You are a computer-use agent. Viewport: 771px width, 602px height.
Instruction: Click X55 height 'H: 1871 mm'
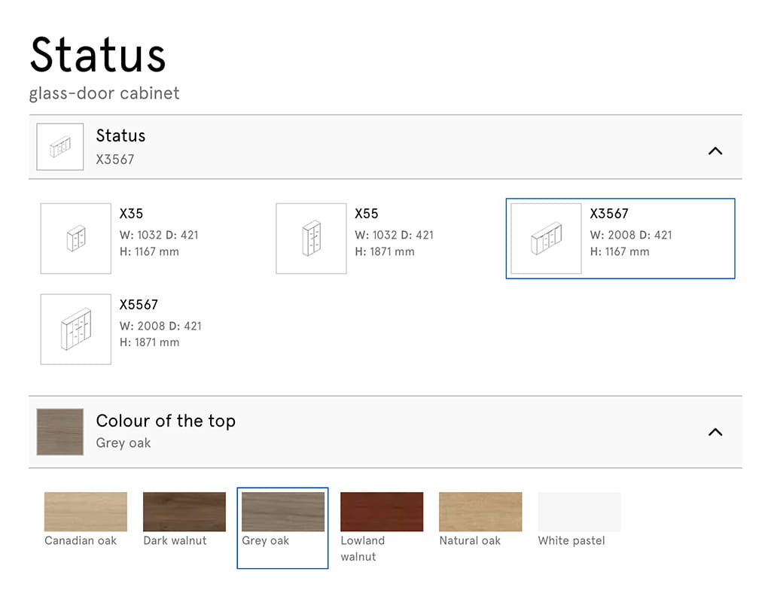(x=385, y=251)
